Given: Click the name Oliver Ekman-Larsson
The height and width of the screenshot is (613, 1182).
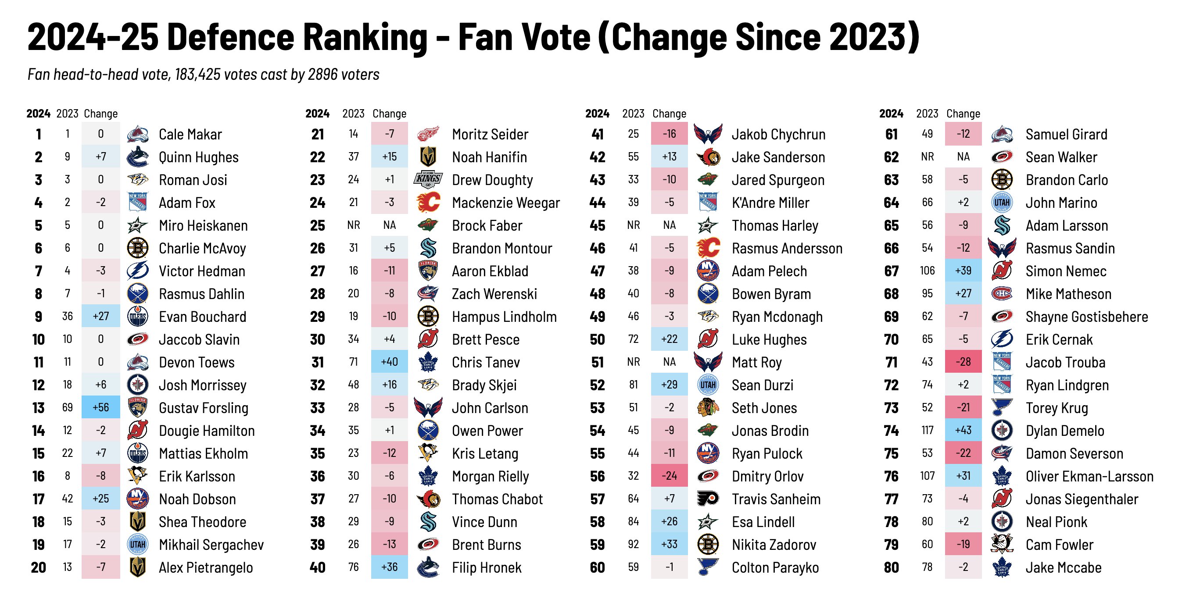Looking at the screenshot, I should pyautogui.click(x=1089, y=476).
